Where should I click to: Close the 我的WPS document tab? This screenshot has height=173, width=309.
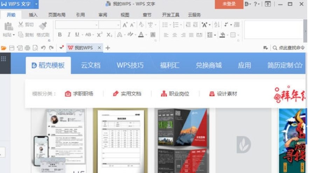99,47
